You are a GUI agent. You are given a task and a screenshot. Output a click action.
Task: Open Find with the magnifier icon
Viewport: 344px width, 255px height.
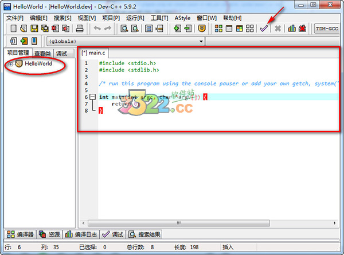(124, 29)
